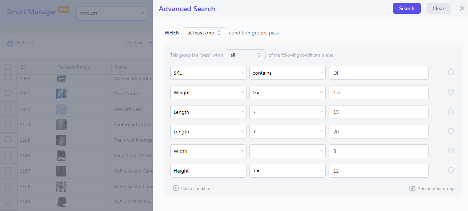Delete the Height condition row
This screenshot has height=211, width=468.
[x=451, y=170]
